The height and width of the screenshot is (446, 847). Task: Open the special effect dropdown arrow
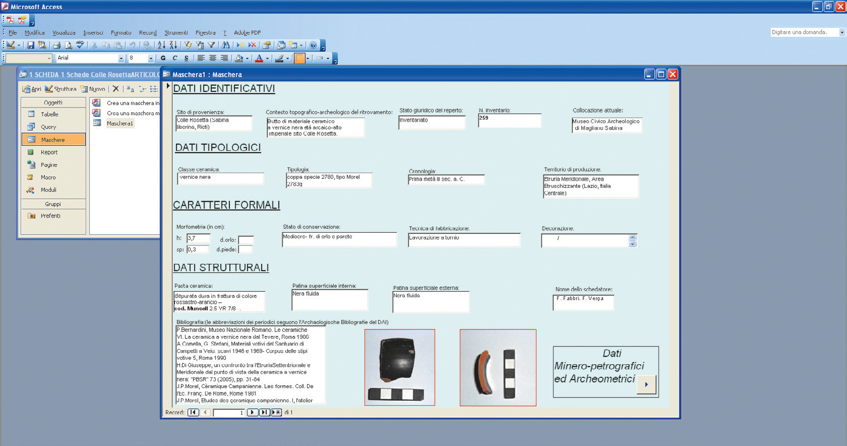pos(328,58)
